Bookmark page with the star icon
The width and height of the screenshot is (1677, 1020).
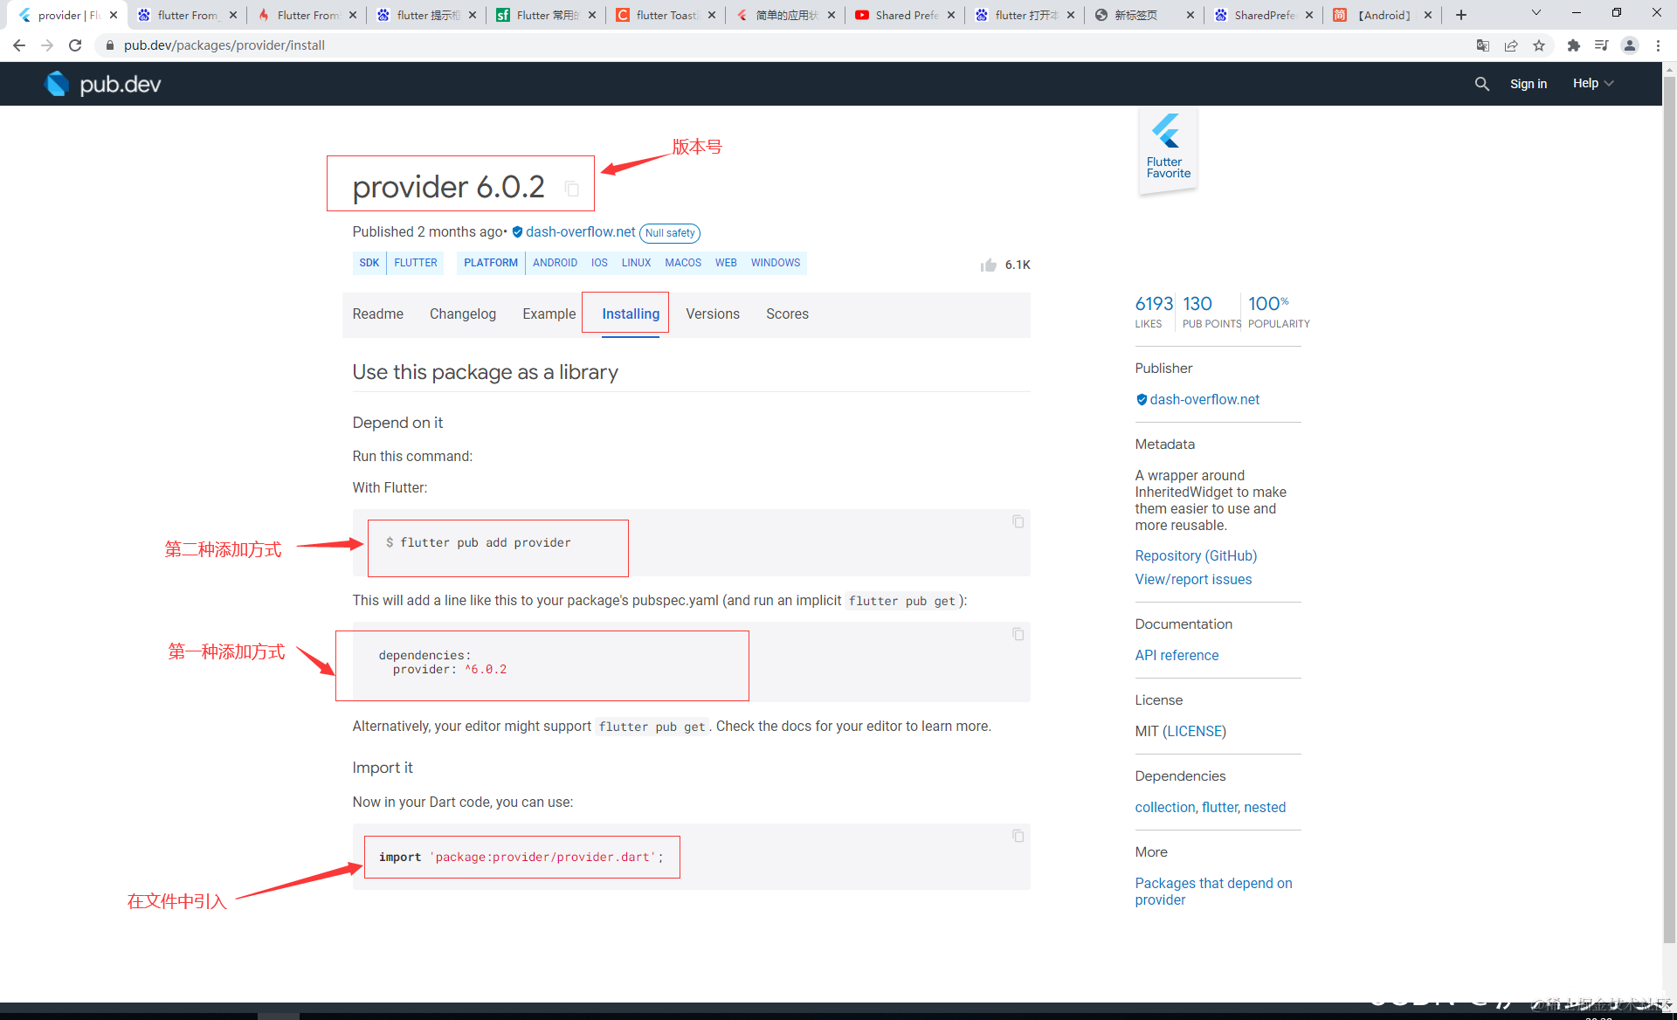tap(1539, 45)
